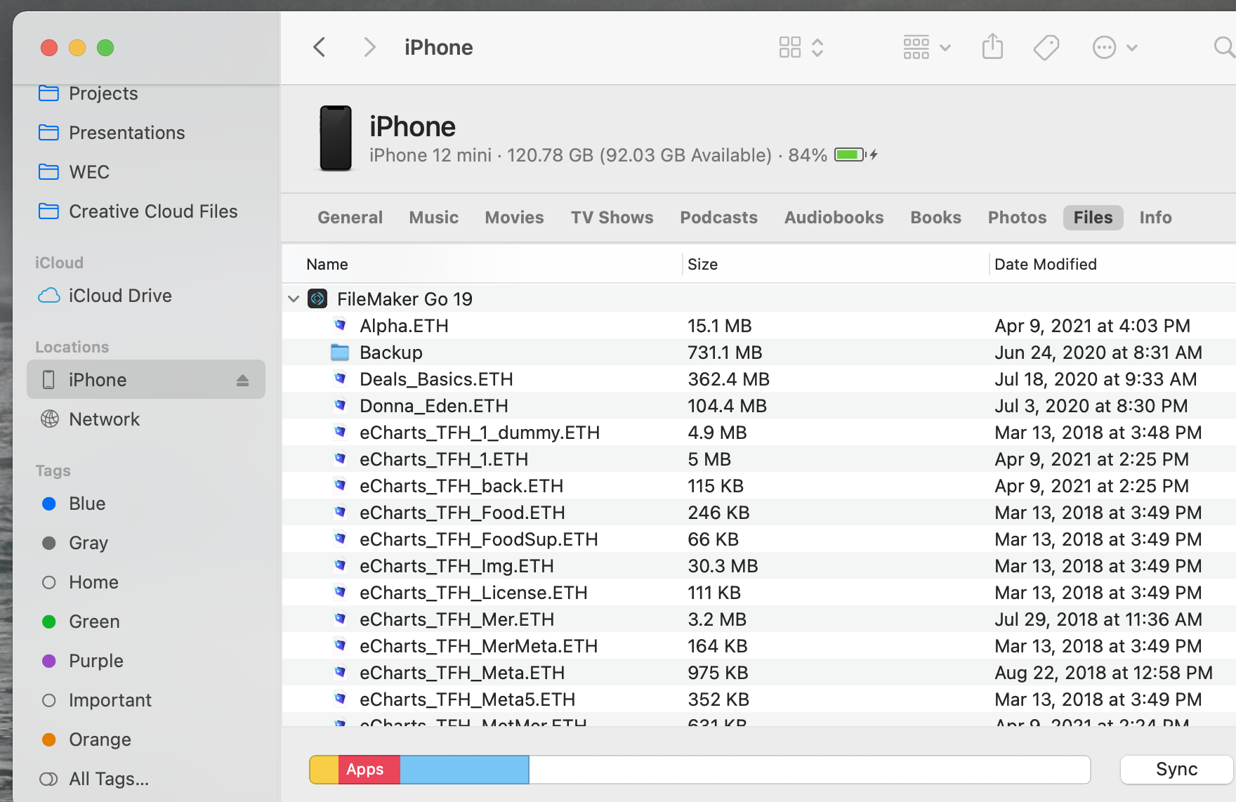The width and height of the screenshot is (1236, 802).
Task: Switch view mode with the icon-grid button
Action: tap(801, 47)
